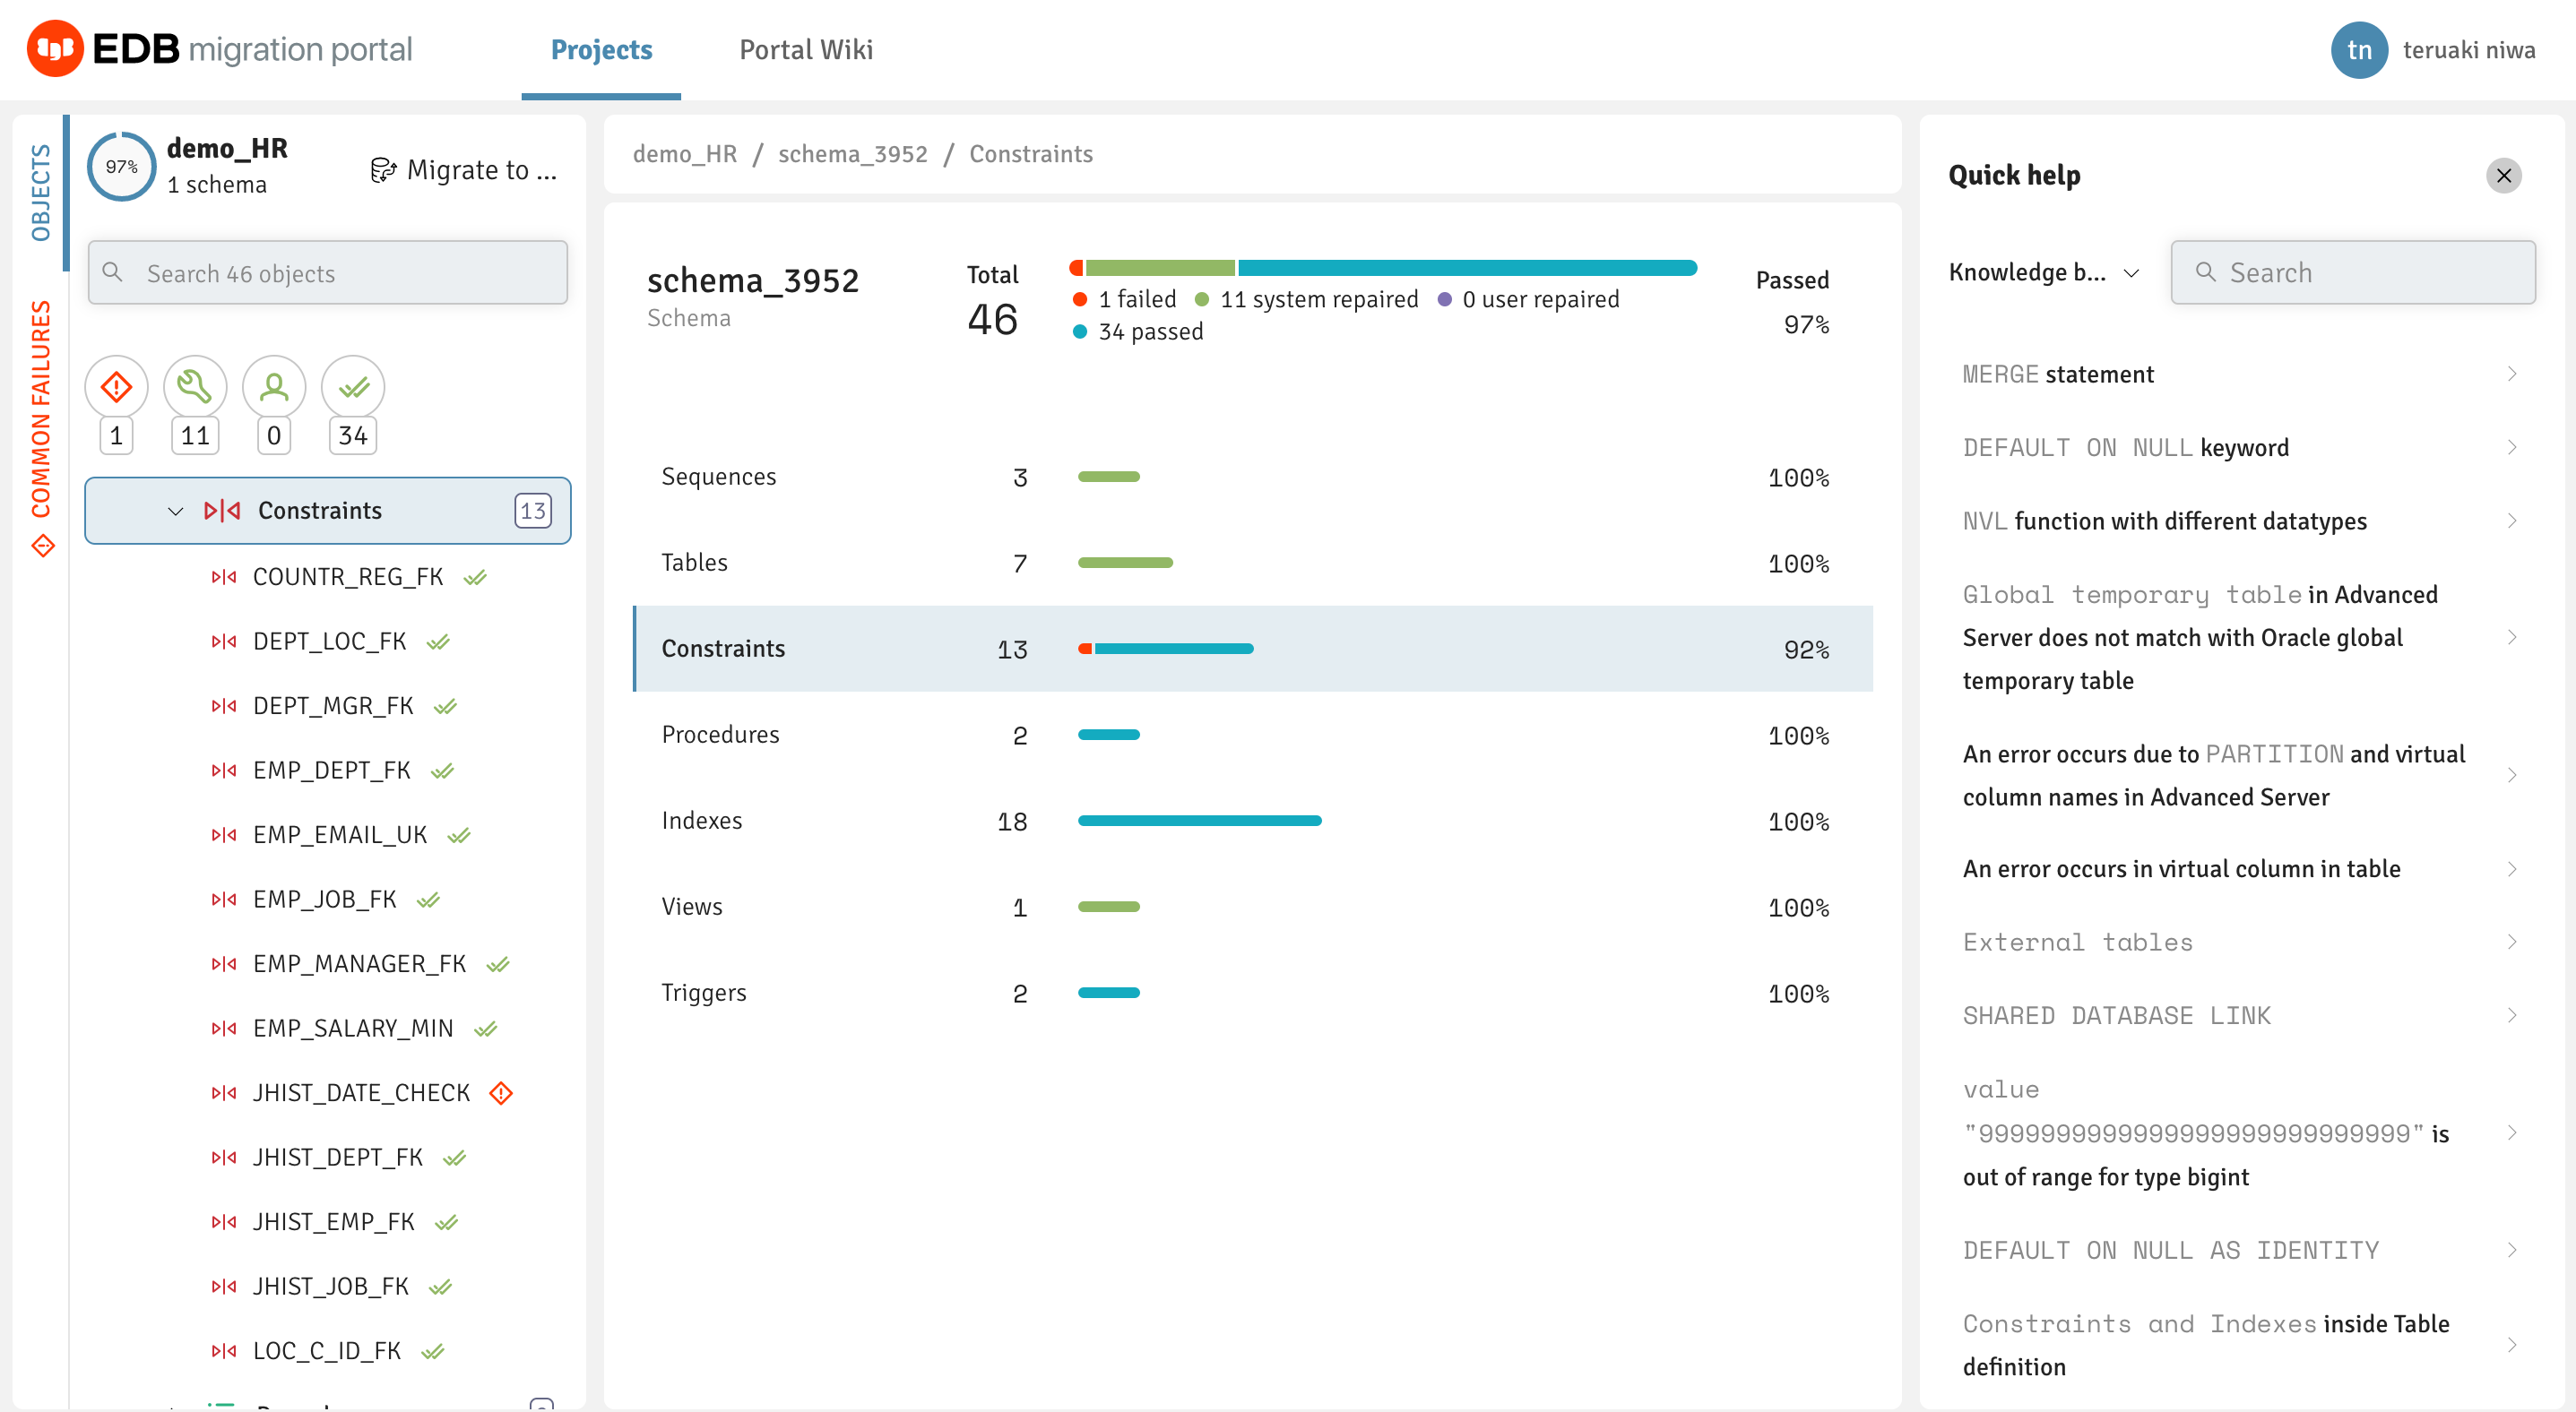Close the Quick help panel
This screenshot has width=2576, height=1412.
2503,176
